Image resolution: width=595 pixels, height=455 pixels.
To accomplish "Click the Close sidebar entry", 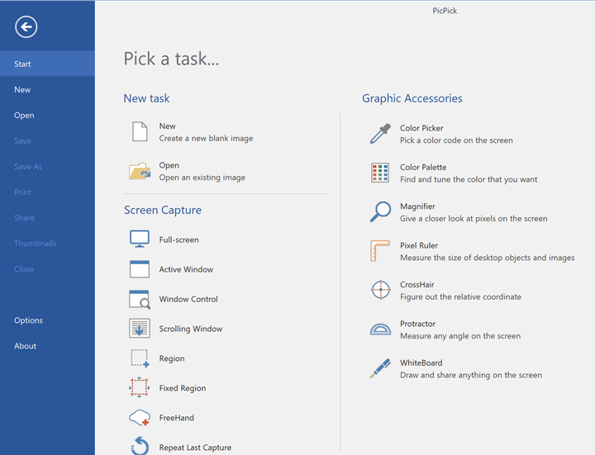I will [47, 269].
